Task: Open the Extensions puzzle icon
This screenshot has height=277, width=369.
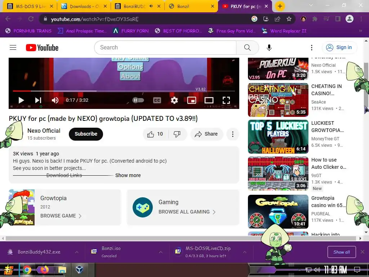Action: [x=315, y=19]
